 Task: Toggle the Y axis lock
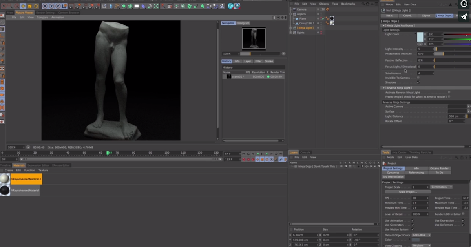click(x=51, y=6)
